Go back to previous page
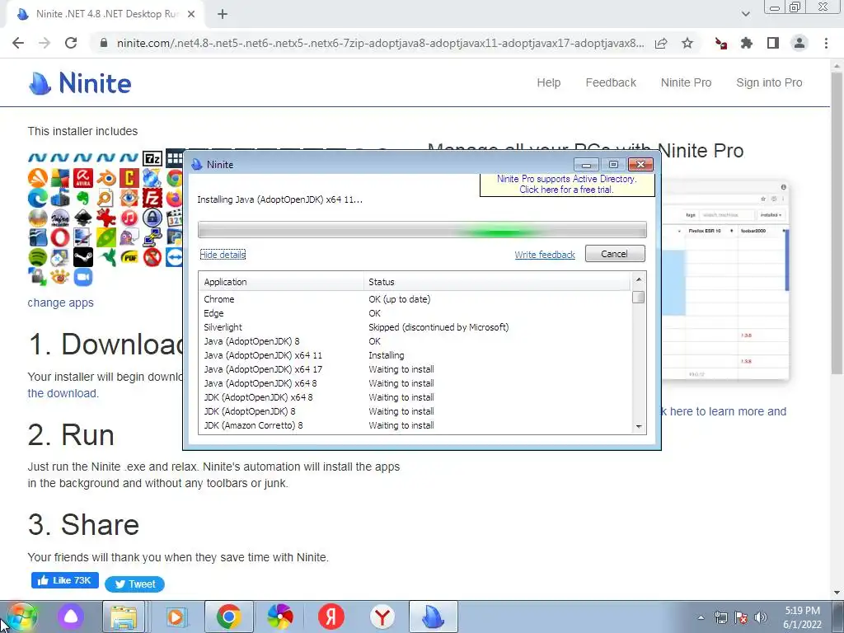 pyautogui.click(x=18, y=43)
